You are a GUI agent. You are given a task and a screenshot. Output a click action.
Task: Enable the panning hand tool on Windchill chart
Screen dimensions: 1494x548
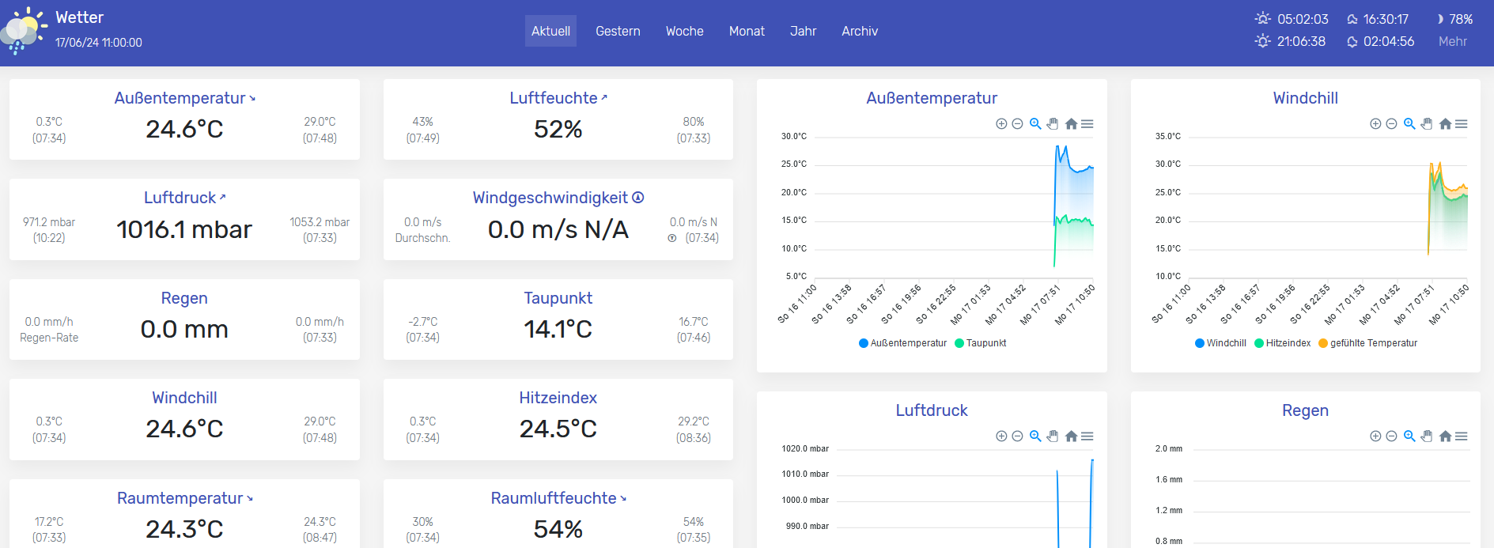[x=1426, y=124]
